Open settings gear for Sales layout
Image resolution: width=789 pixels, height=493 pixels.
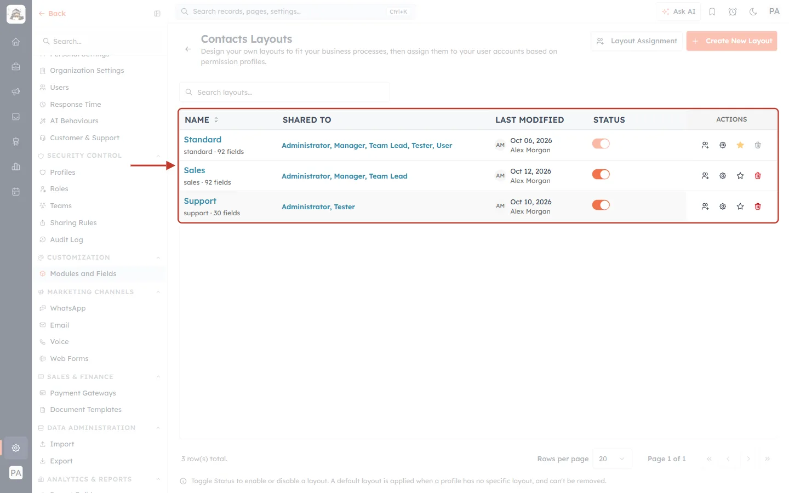point(723,176)
